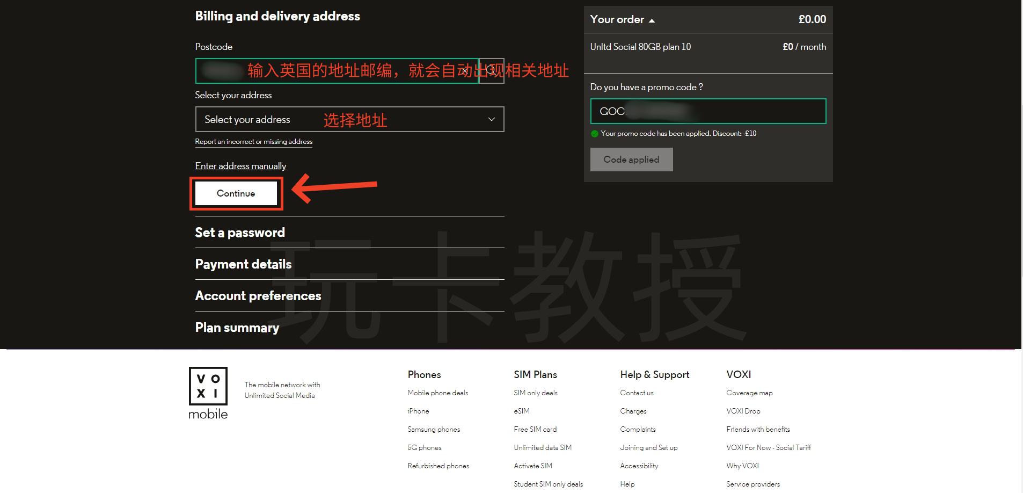1023x493 pixels.
Task: Click the Code applied button
Action: 631,160
